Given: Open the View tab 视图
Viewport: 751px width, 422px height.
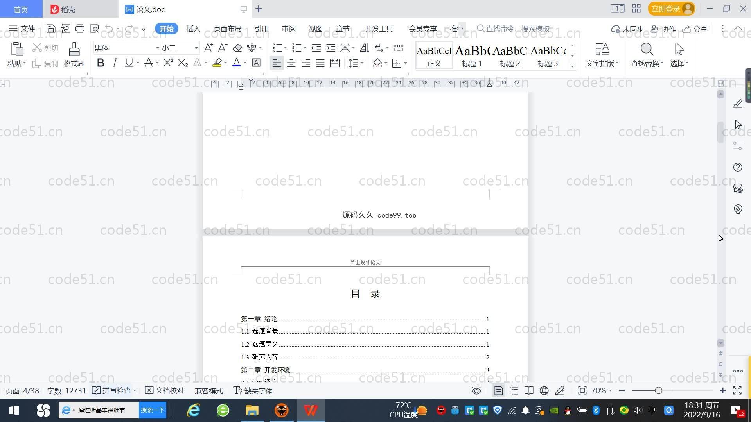Looking at the screenshot, I should coord(316,29).
